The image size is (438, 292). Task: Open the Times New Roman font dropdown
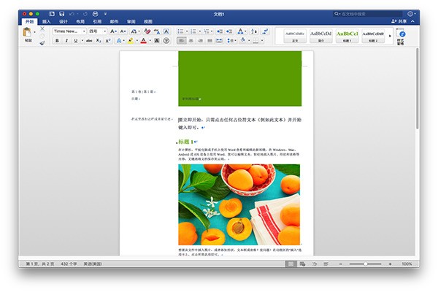69,31
